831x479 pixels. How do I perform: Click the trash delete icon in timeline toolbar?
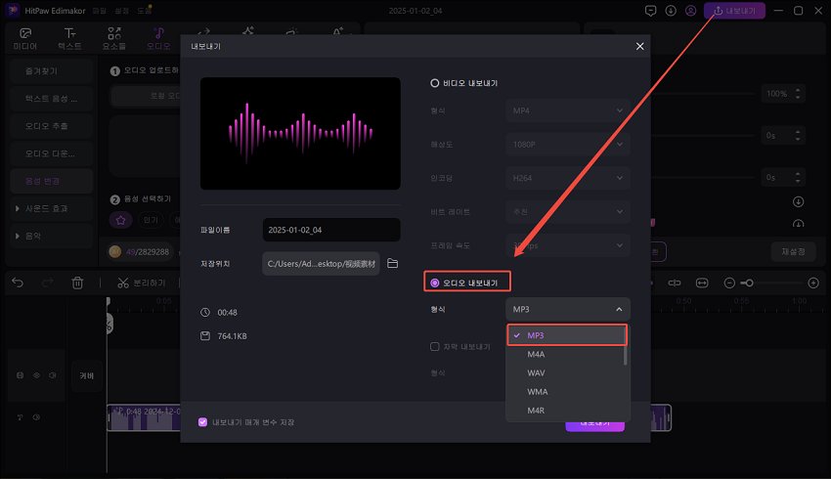pos(77,283)
